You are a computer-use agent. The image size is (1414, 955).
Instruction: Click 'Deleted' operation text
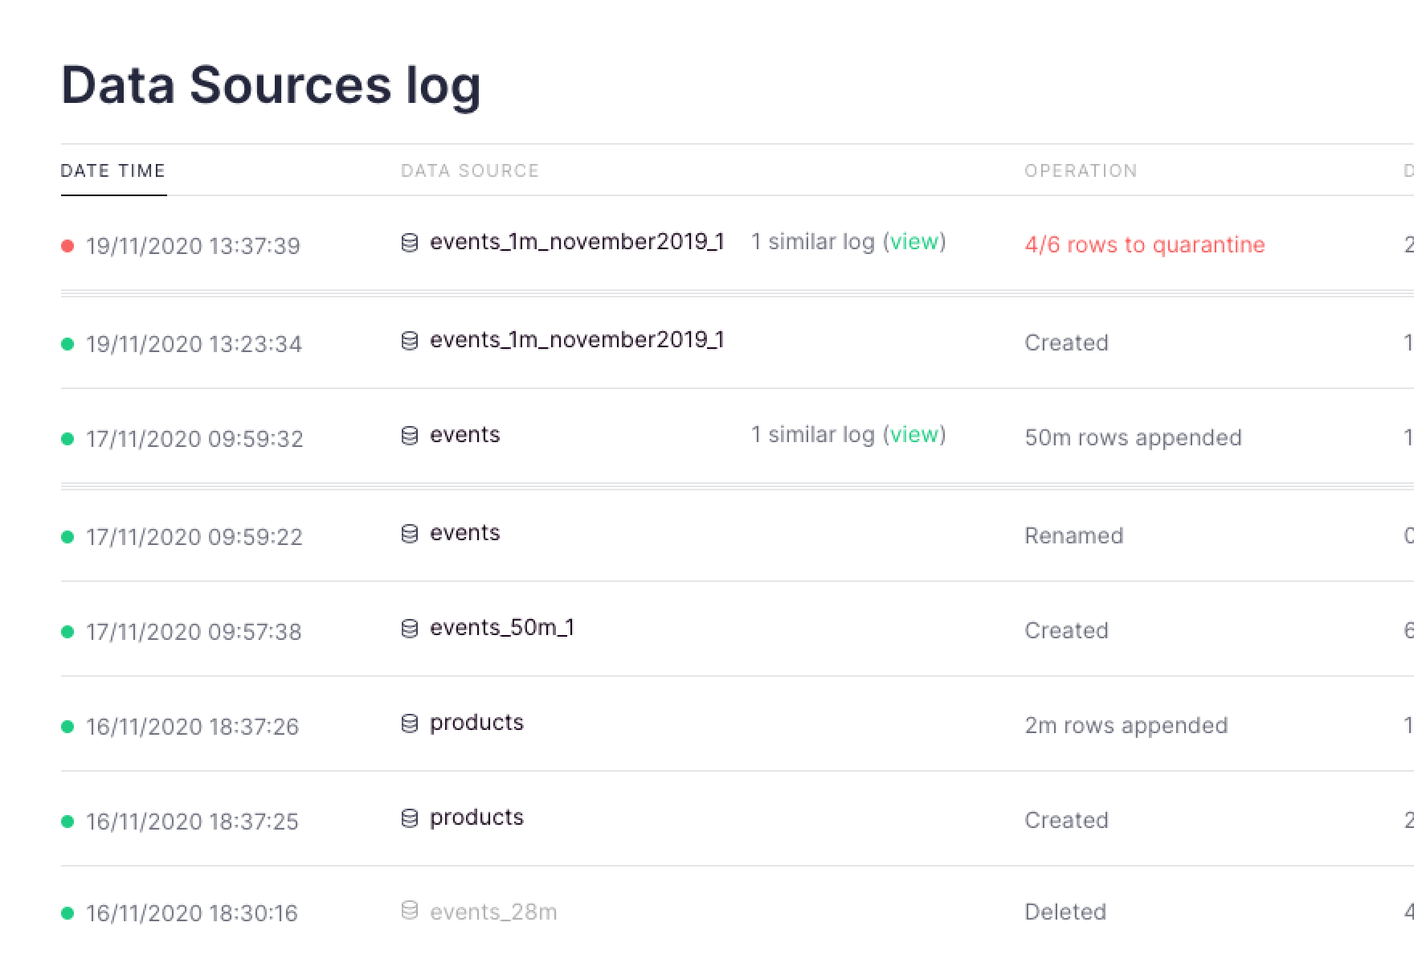click(1065, 912)
